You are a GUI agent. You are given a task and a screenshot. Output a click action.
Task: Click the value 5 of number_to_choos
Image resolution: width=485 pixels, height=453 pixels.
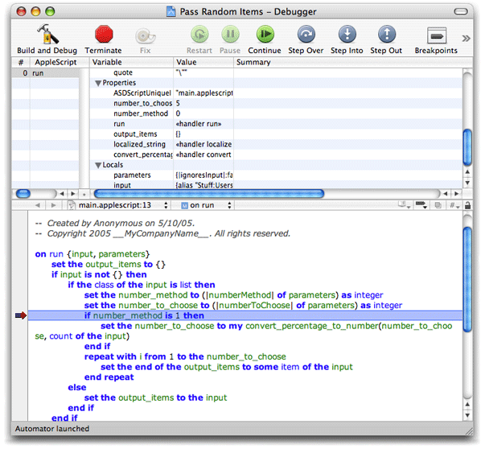[178, 103]
